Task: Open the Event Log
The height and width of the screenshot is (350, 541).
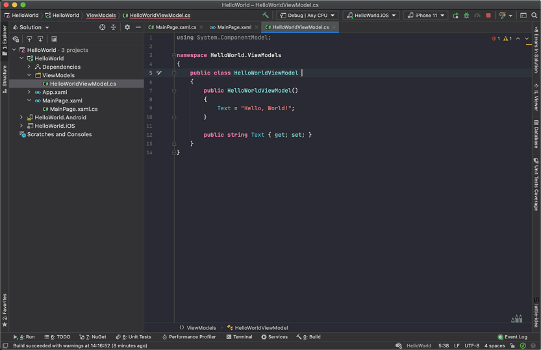Action: point(512,337)
